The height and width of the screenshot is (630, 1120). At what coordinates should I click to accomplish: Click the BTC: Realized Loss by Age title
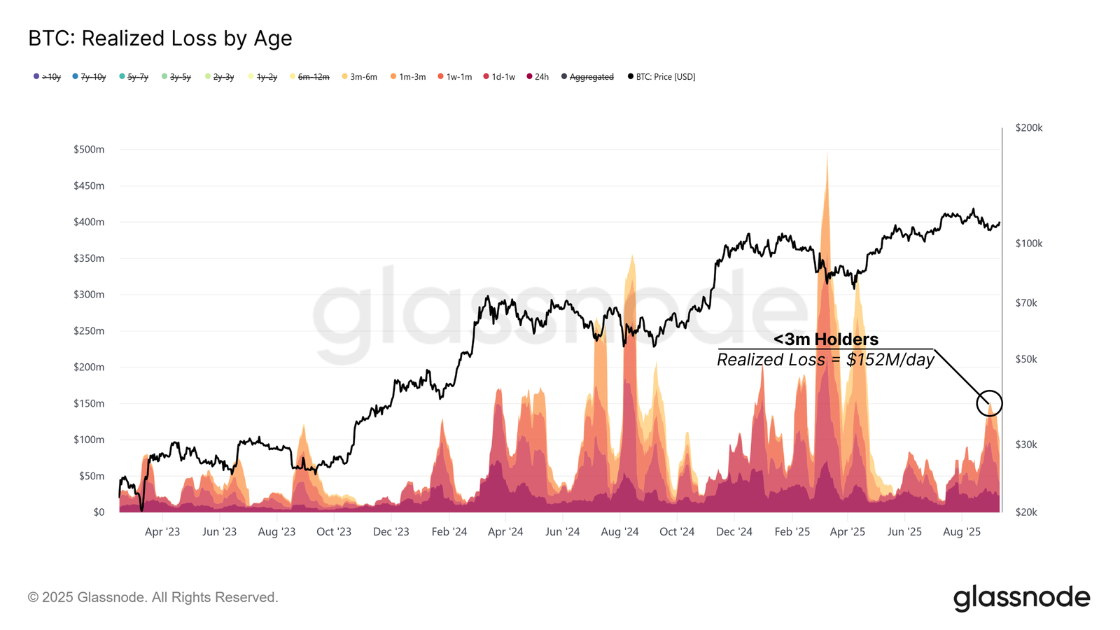[160, 38]
